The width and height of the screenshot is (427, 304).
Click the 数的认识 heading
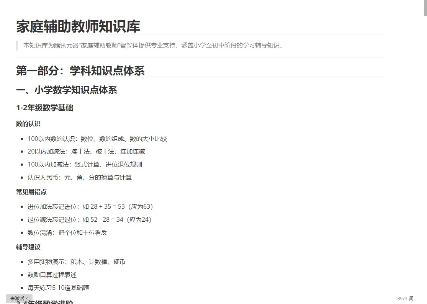(x=28, y=124)
